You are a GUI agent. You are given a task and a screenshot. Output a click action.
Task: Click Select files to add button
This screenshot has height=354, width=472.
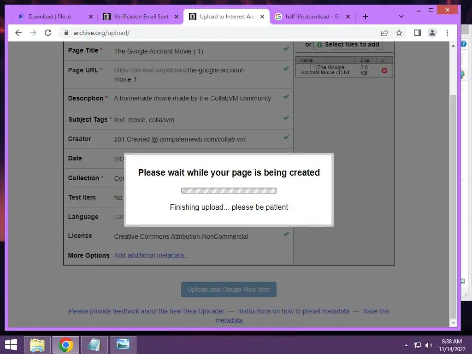click(x=348, y=45)
